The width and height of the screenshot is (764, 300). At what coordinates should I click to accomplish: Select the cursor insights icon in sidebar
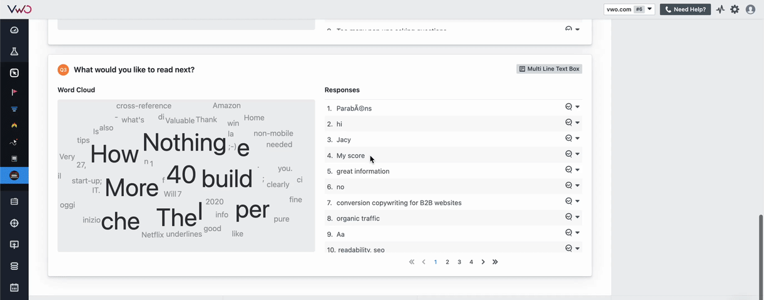[14, 73]
